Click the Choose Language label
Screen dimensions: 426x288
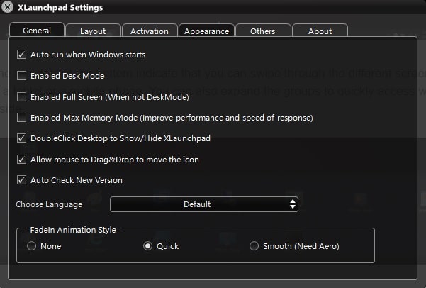[x=49, y=204]
